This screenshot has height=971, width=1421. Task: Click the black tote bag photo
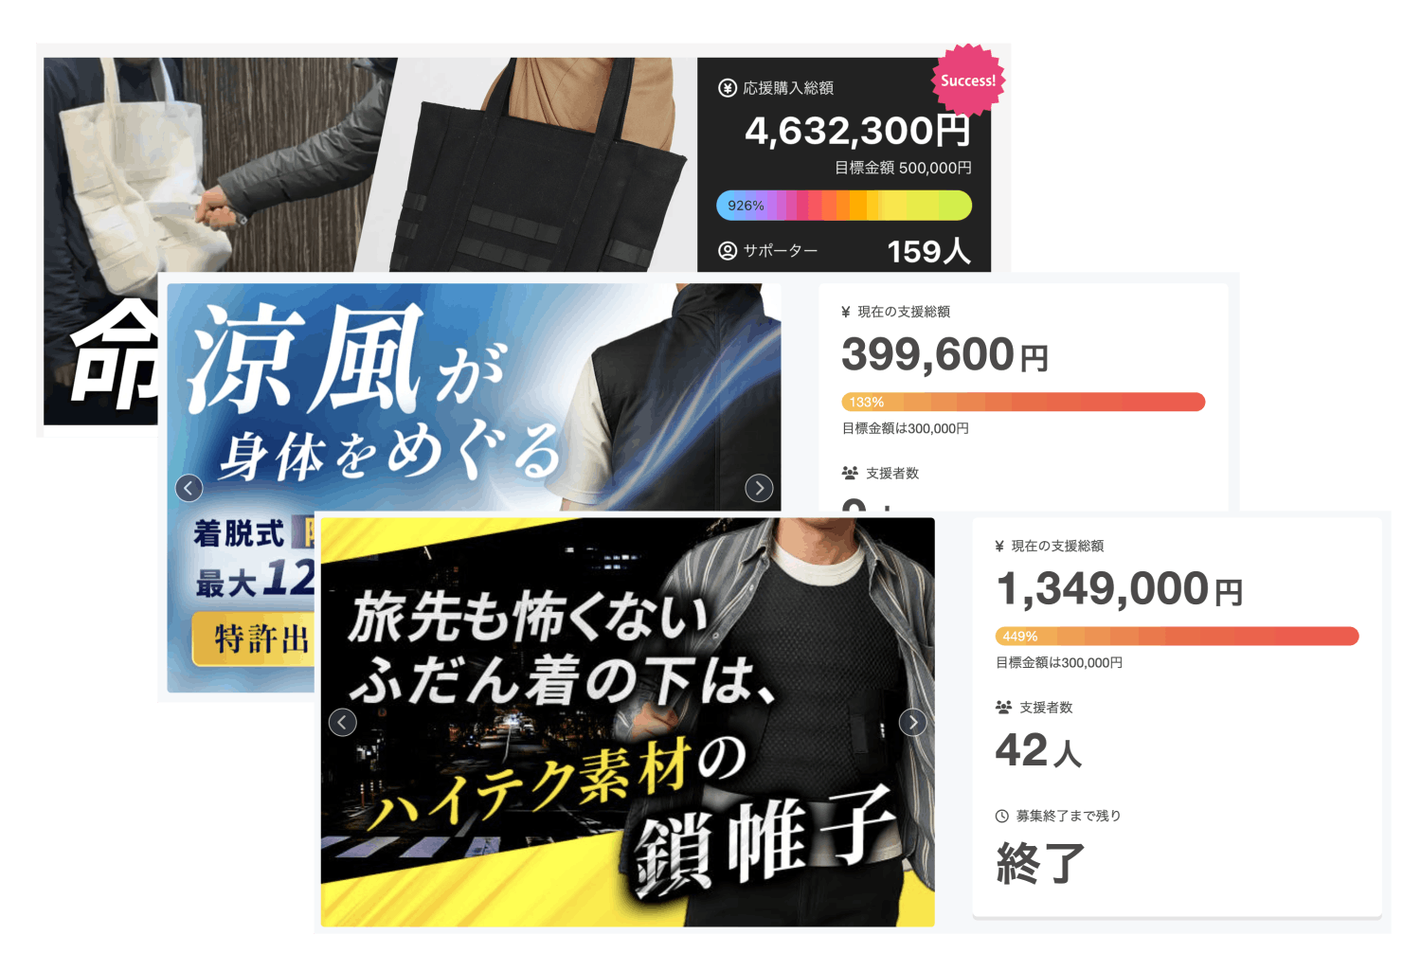point(540,166)
